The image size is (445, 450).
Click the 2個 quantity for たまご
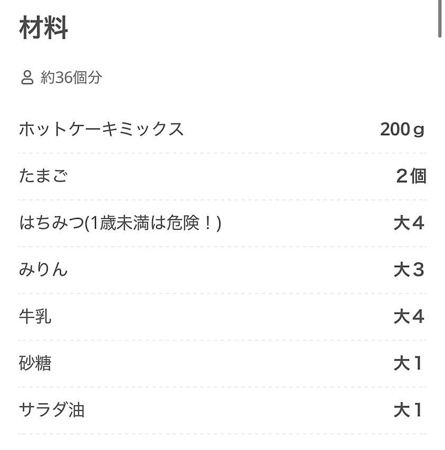pyautogui.click(x=411, y=176)
